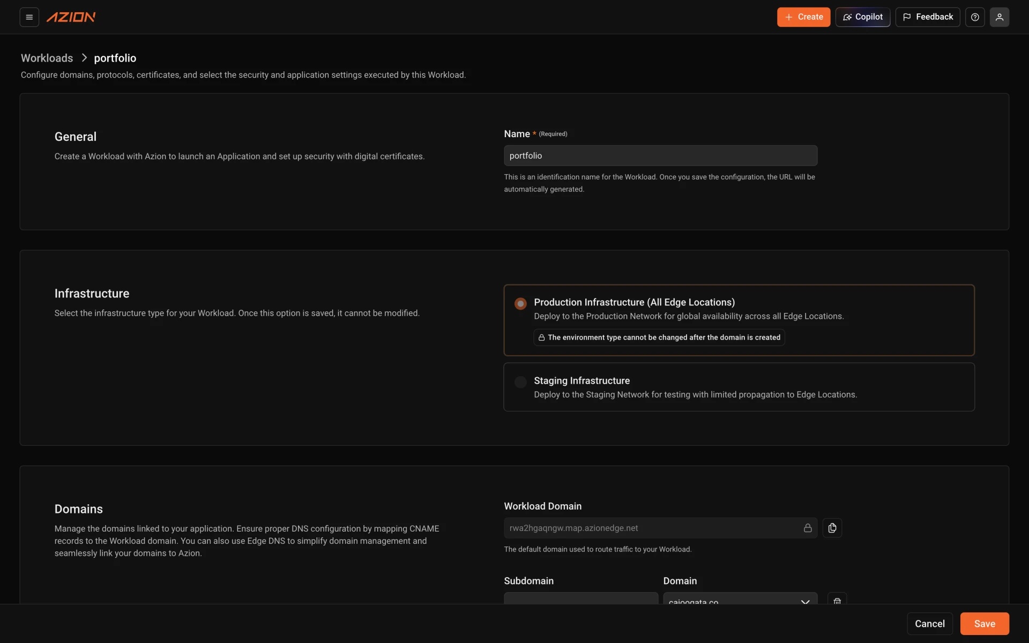Image resolution: width=1029 pixels, height=643 pixels.
Task: Click the breadcrumb chevron after Workloads
Action: (x=84, y=58)
